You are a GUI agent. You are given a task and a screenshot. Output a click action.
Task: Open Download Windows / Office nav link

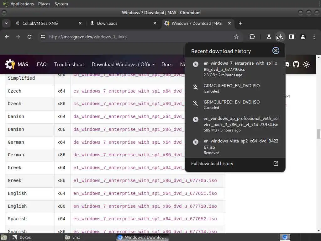(123, 64)
